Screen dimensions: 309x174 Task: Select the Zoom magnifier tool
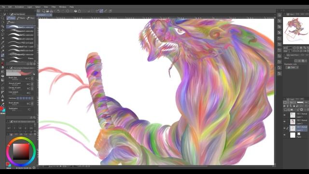click(2, 18)
